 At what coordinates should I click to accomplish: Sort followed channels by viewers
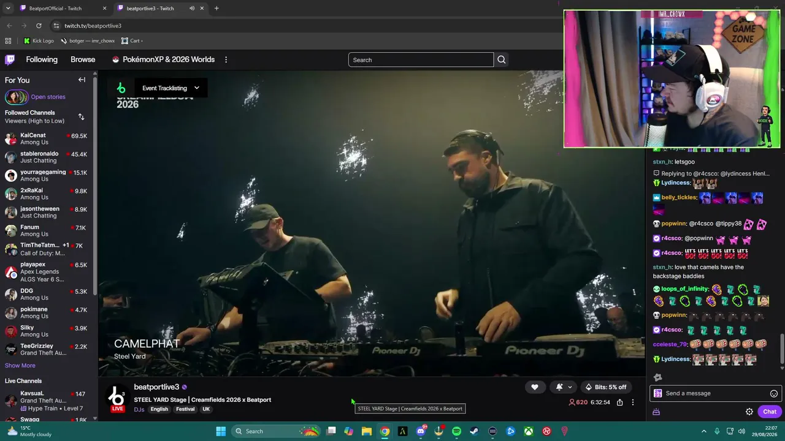[81, 117]
